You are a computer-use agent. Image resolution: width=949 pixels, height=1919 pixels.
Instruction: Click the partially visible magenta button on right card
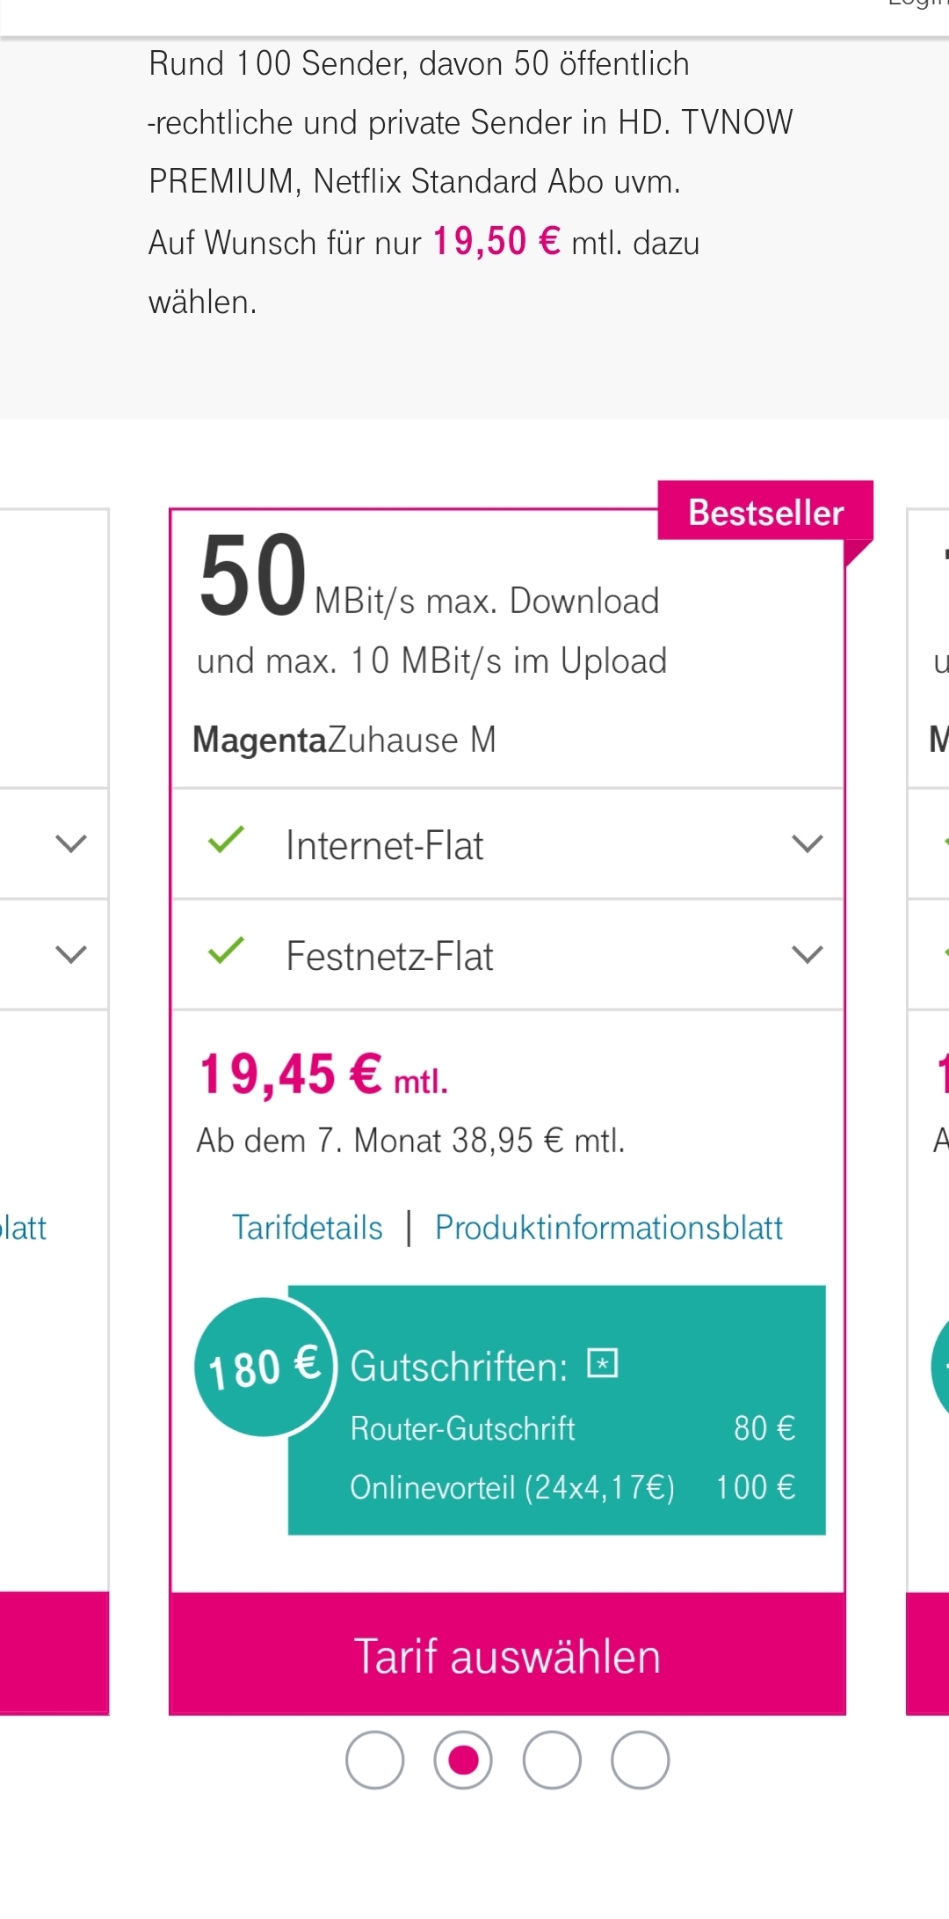(x=928, y=1653)
